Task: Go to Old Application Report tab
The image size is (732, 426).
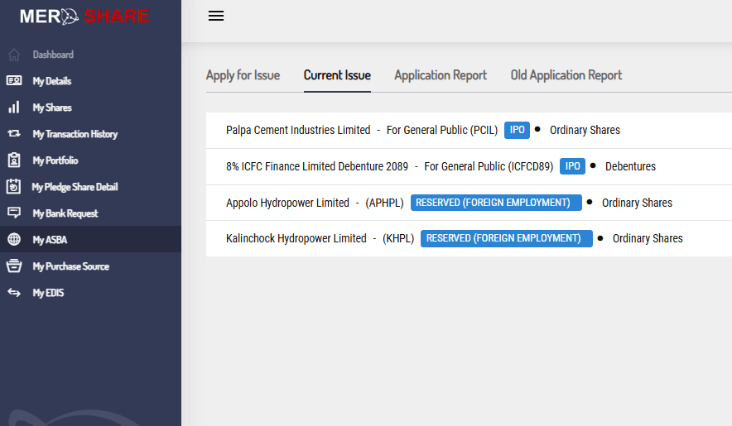Action: tap(566, 75)
